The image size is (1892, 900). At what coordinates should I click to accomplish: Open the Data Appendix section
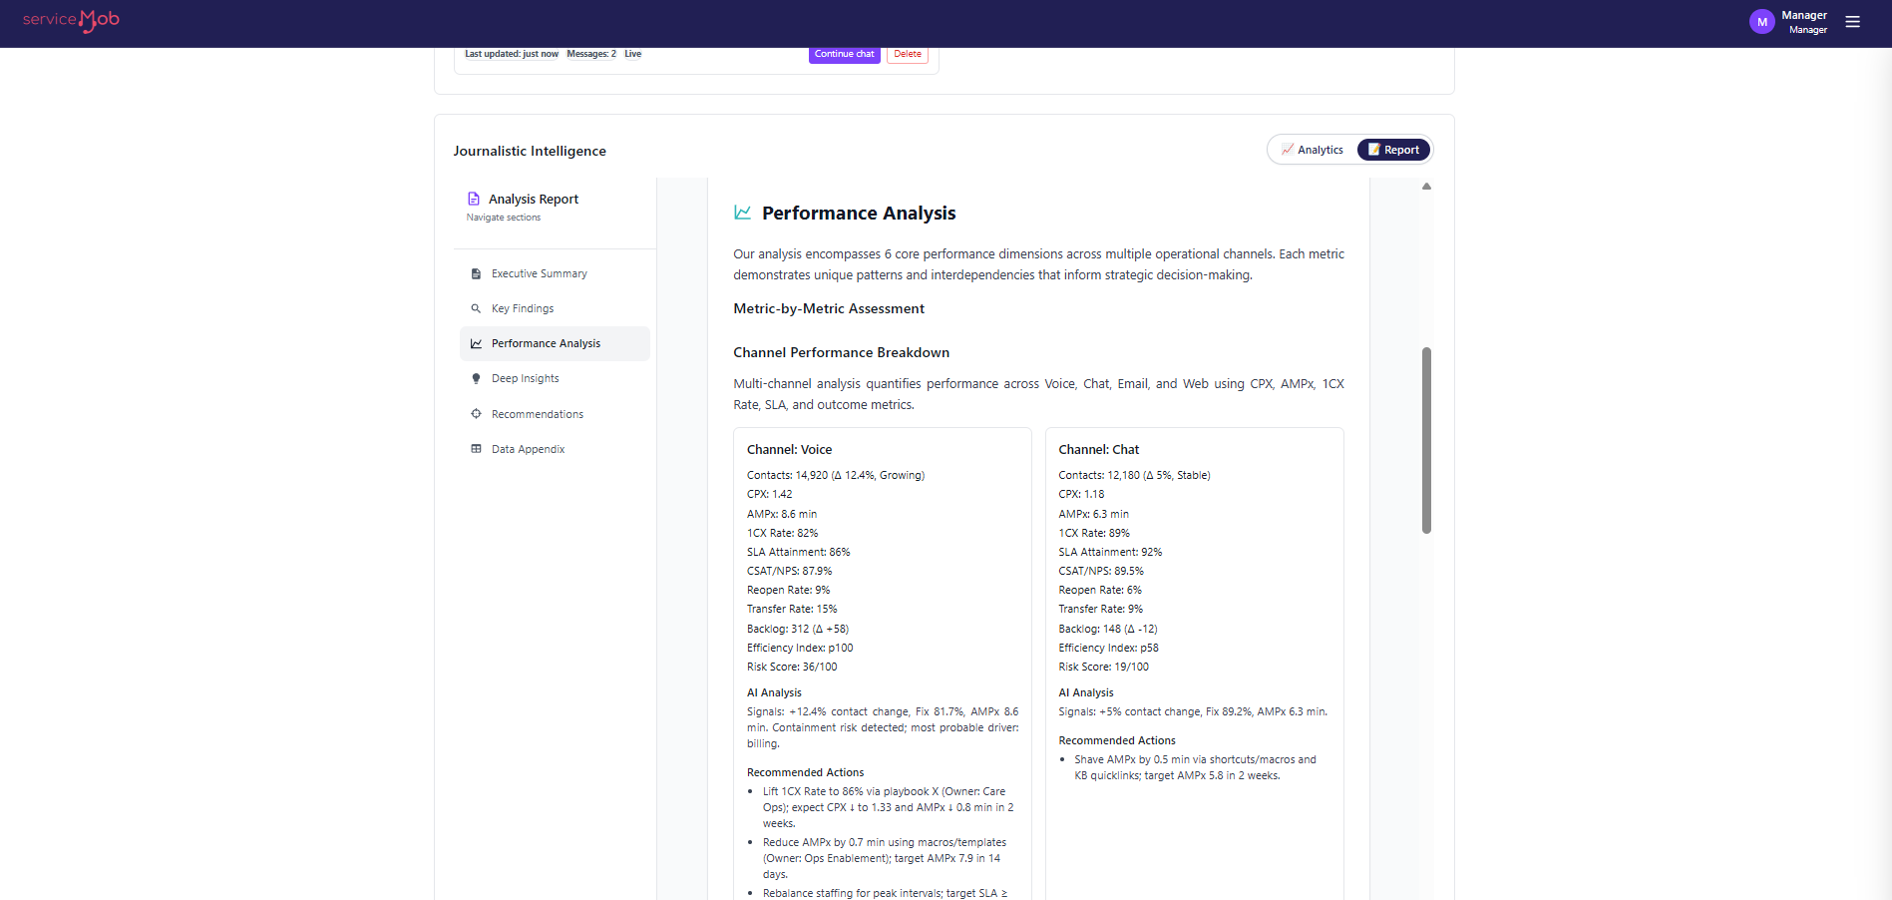[x=528, y=448]
